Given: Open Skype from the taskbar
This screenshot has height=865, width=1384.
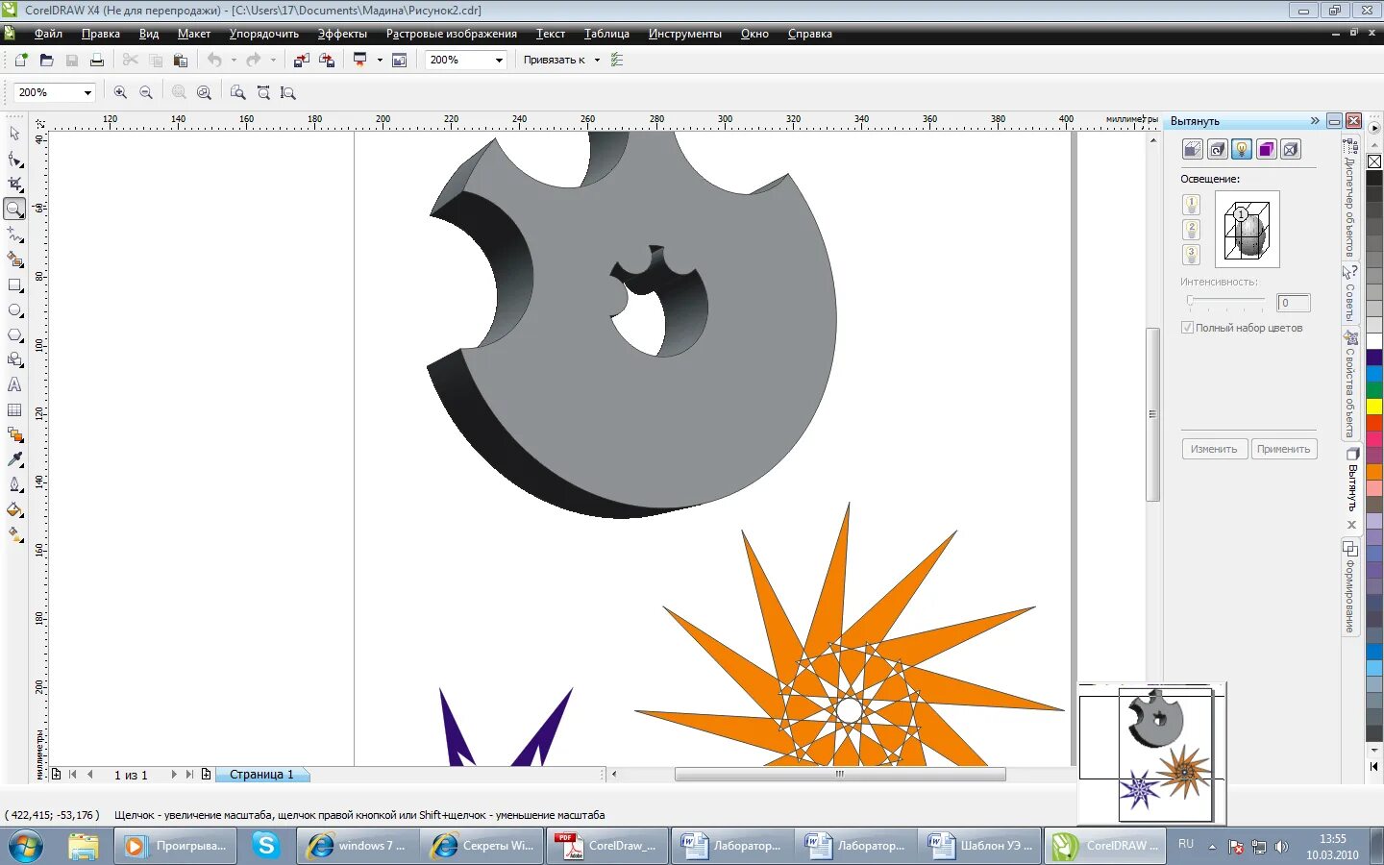Looking at the screenshot, I should 266,846.
